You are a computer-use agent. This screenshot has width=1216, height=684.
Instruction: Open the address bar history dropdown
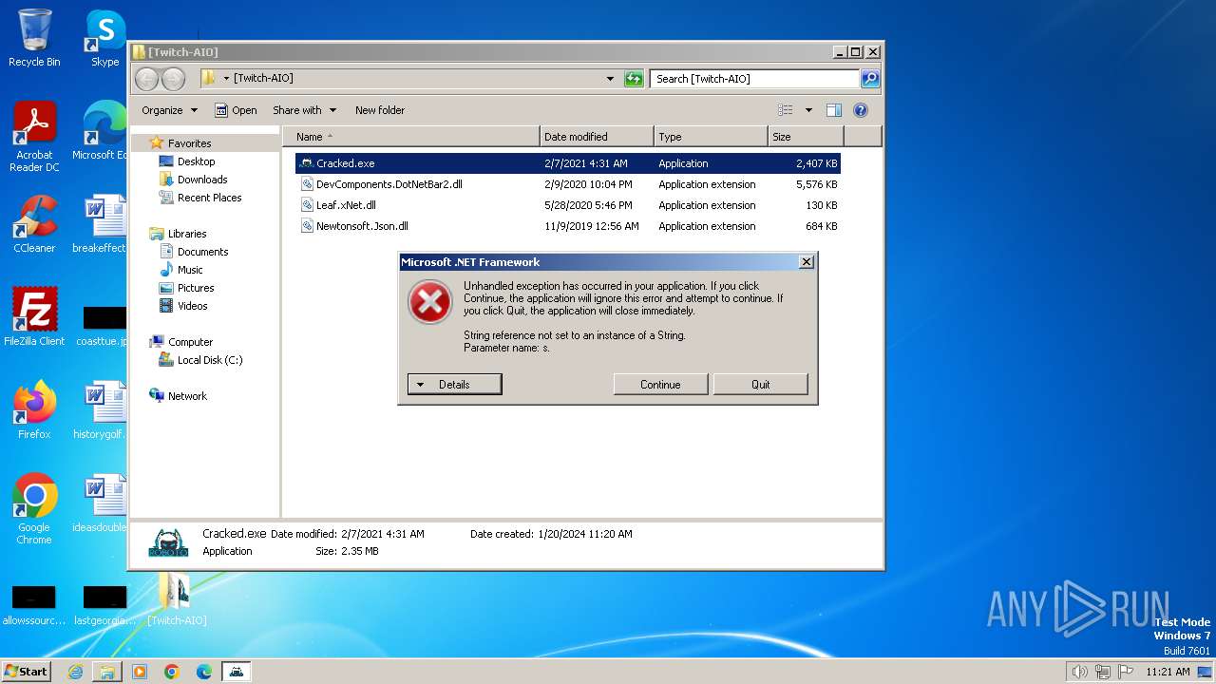point(610,79)
